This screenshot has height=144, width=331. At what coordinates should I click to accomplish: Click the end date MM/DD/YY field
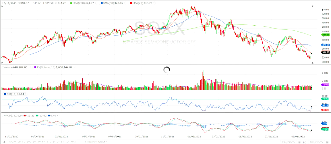pyautogui.click(x=316, y=142)
